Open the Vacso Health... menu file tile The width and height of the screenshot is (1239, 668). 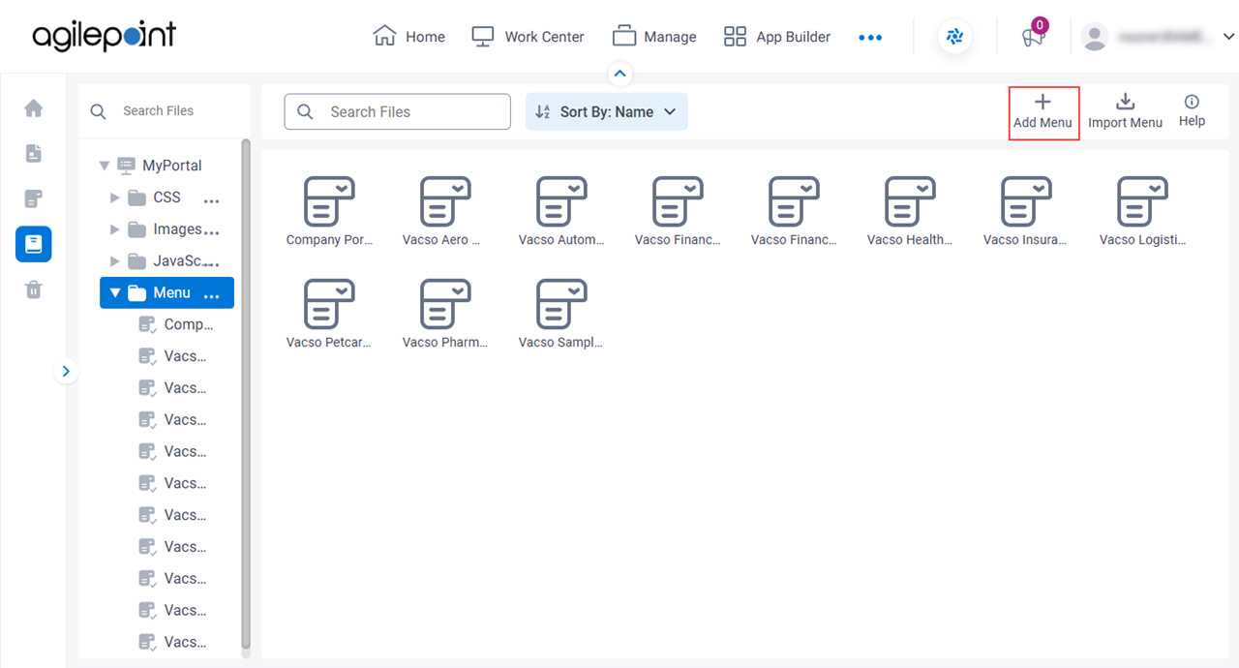[x=910, y=212]
